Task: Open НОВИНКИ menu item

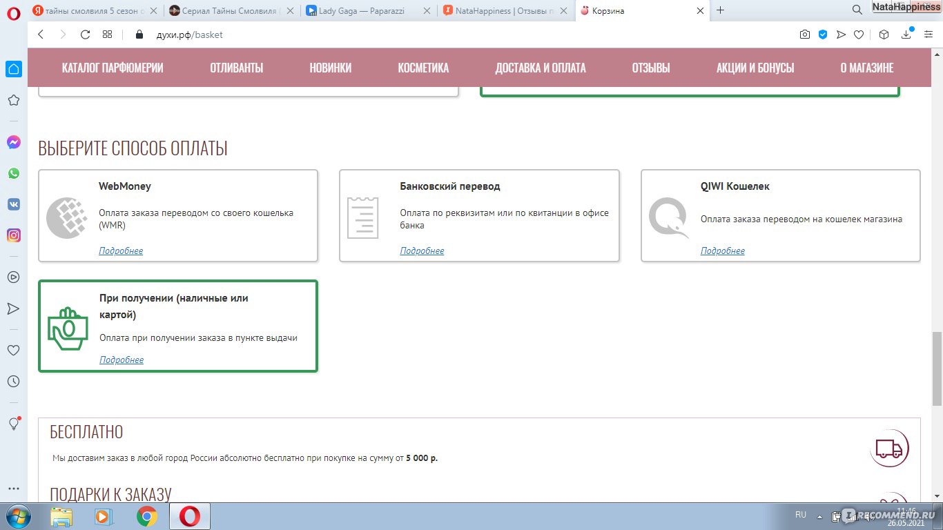Action: tap(331, 68)
